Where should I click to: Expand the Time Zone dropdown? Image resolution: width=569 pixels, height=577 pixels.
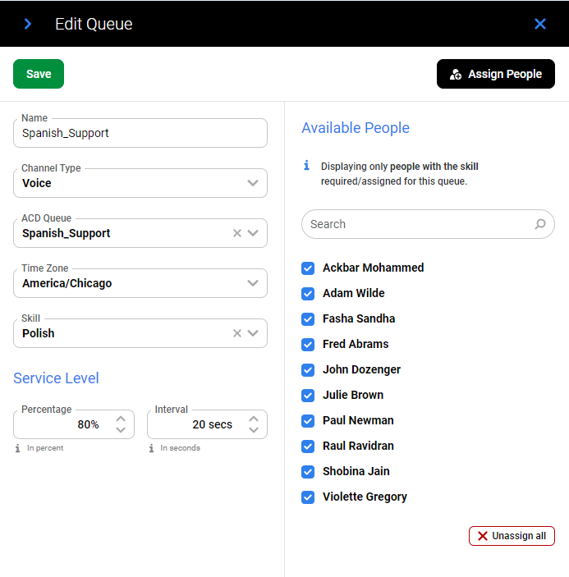[253, 283]
